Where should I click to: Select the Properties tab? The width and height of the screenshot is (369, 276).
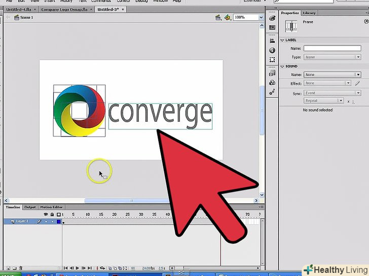(x=290, y=13)
